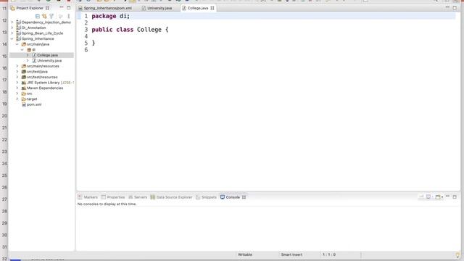464x261 pixels.
Task: Collapse the di package
Action: (x=22, y=50)
